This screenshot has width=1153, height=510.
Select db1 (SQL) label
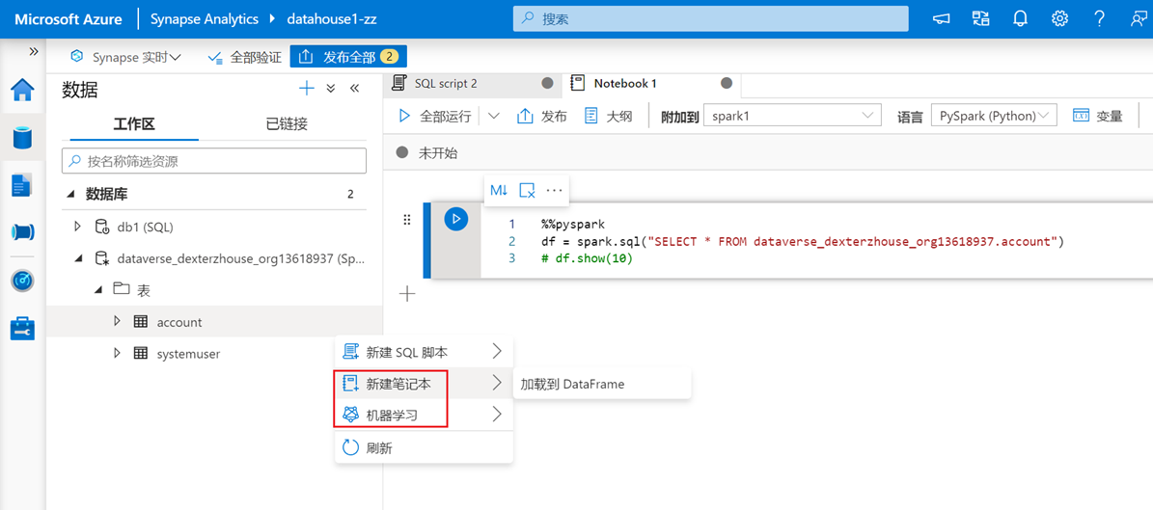point(145,227)
